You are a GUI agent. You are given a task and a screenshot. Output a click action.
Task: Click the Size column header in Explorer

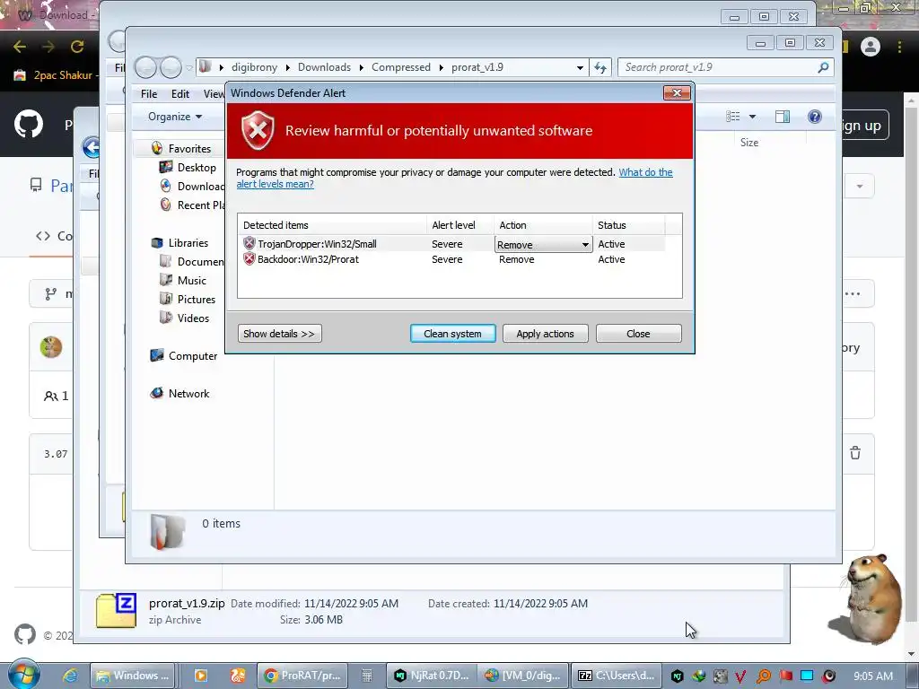coord(749,143)
